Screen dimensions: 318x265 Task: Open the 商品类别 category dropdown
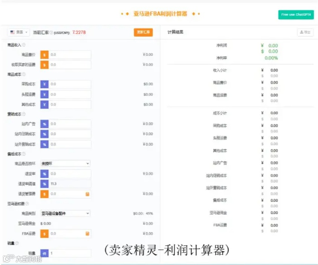click(x=65, y=213)
